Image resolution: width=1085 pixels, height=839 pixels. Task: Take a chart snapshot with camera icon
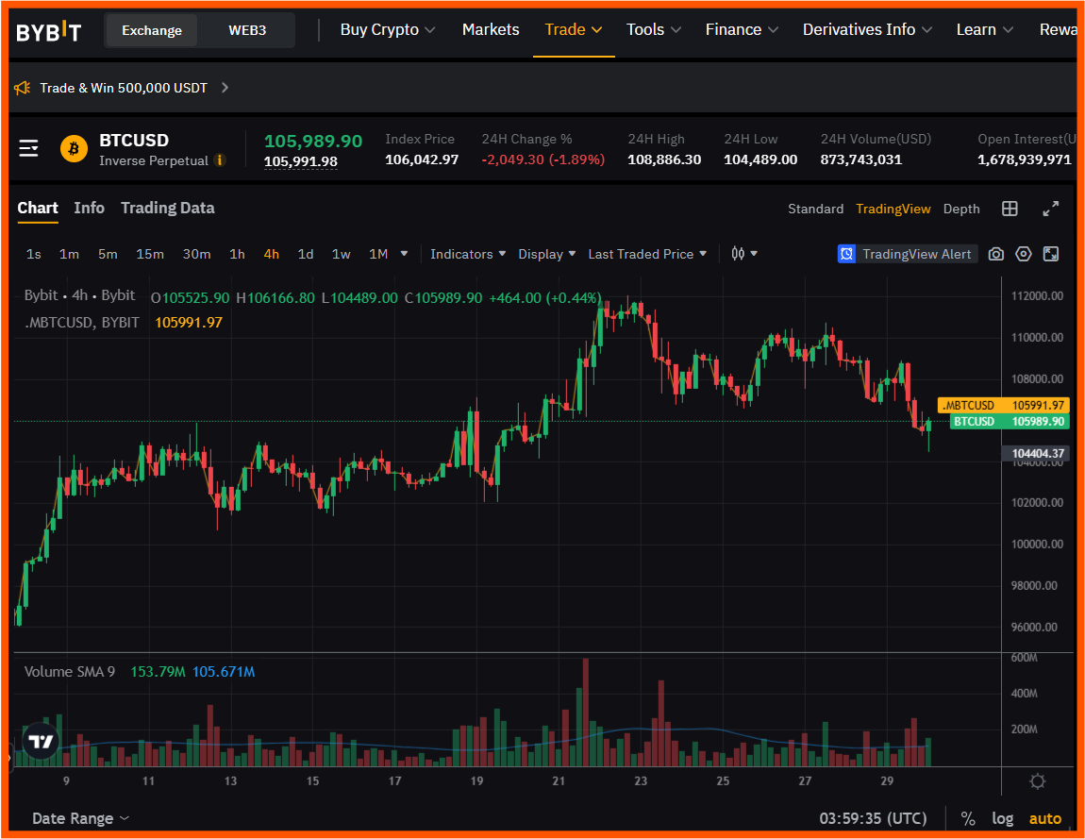[x=995, y=254]
